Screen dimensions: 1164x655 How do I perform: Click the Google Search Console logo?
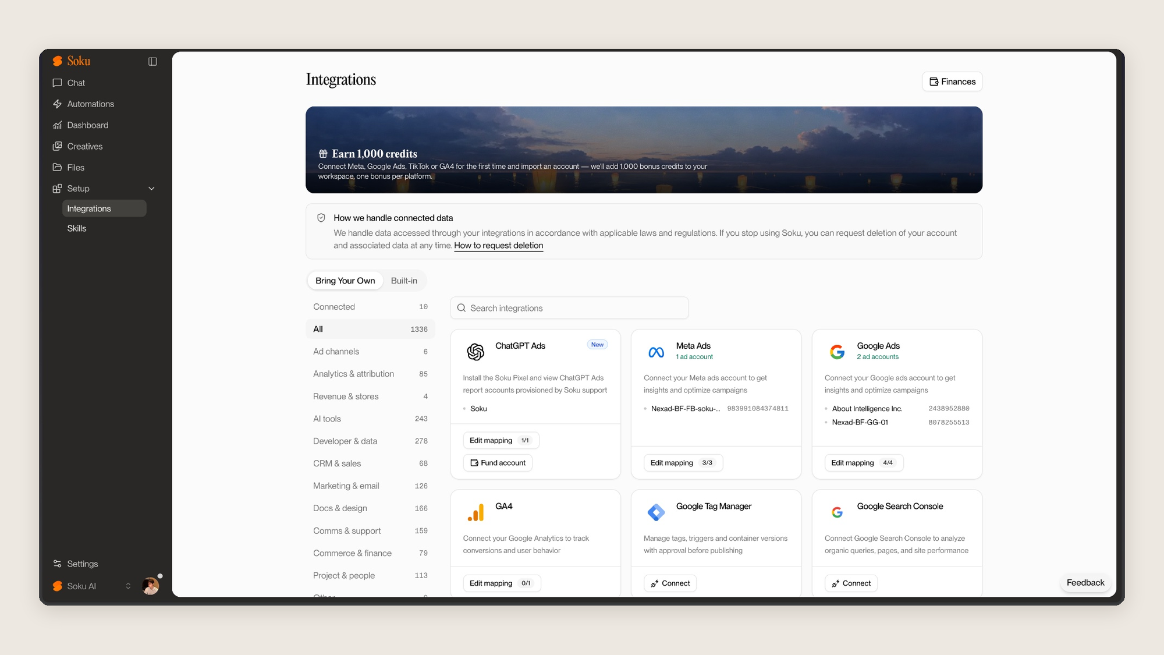click(x=837, y=512)
